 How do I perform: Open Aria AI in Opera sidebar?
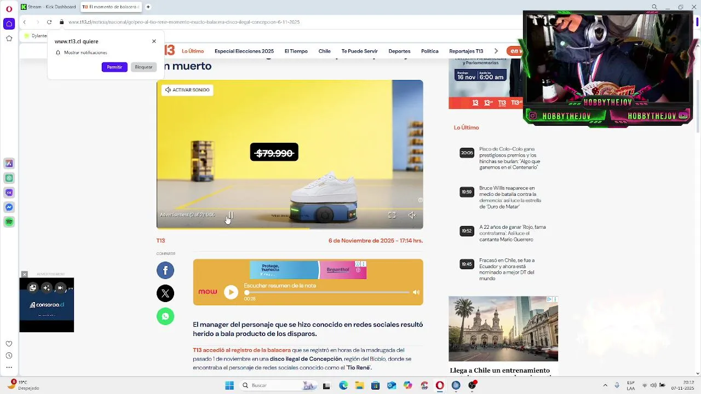click(9, 163)
